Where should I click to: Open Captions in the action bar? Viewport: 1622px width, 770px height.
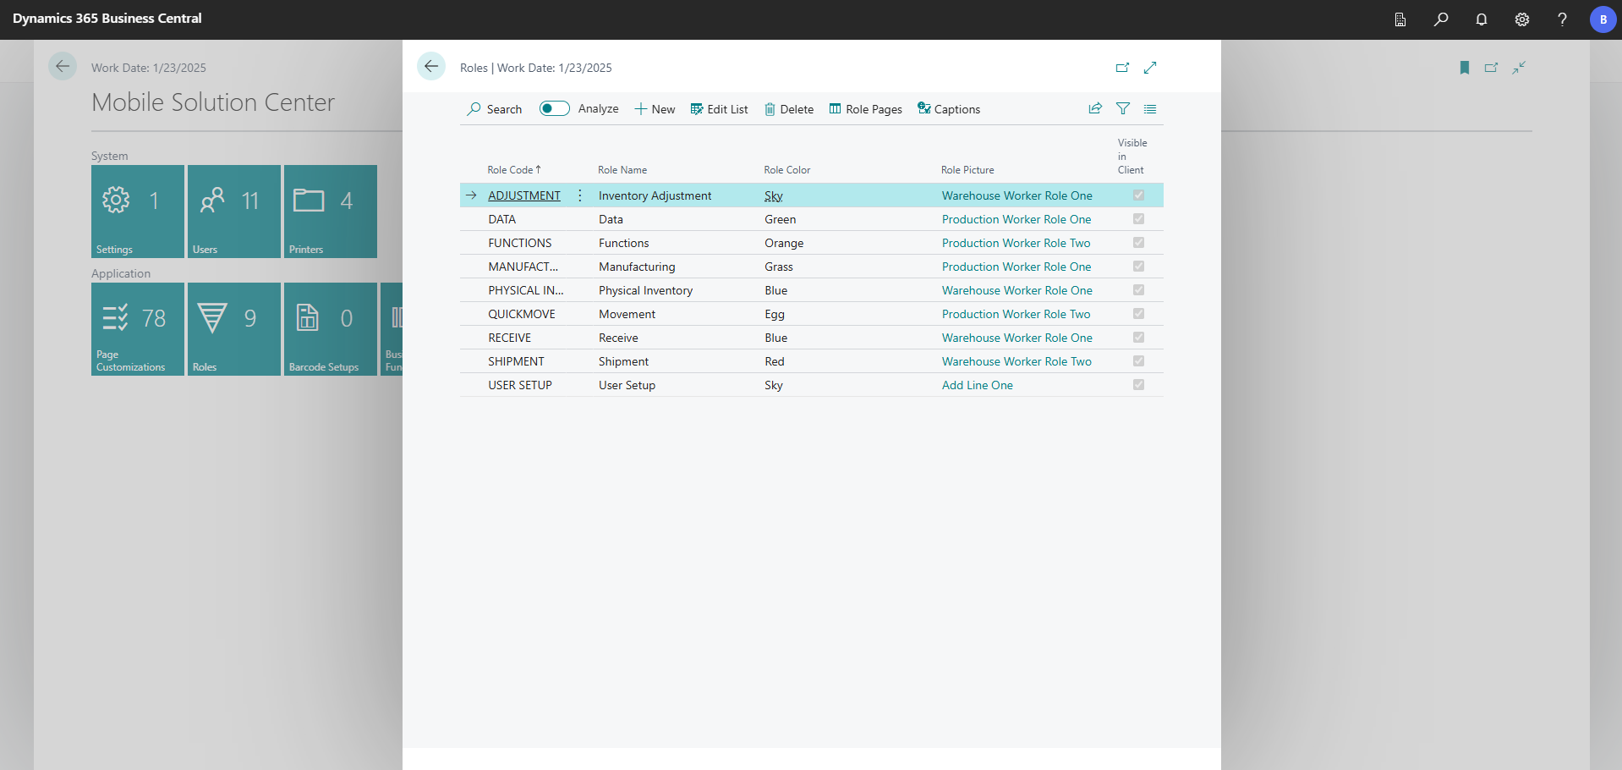click(949, 109)
